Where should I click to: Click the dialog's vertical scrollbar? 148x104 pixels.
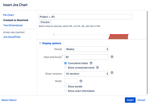(147, 52)
